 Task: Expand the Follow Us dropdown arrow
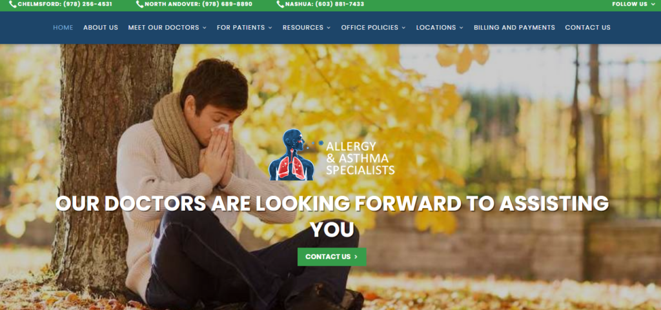click(652, 5)
